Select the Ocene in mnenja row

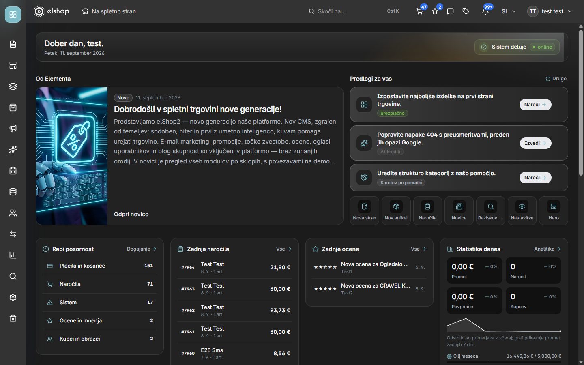(x=100, y=321)
